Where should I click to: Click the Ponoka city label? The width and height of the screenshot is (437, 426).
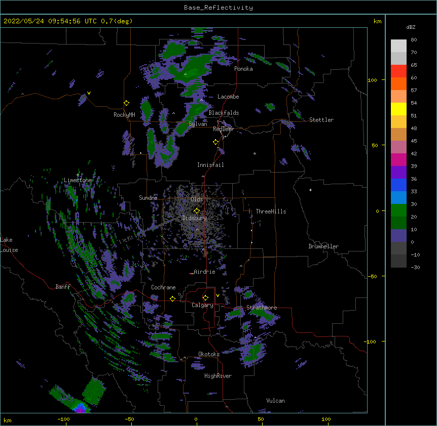[x=243, y=69]
